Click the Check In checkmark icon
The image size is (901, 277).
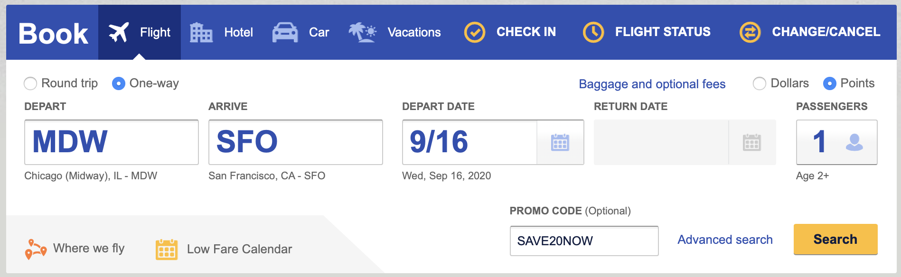tap(474, 31)
